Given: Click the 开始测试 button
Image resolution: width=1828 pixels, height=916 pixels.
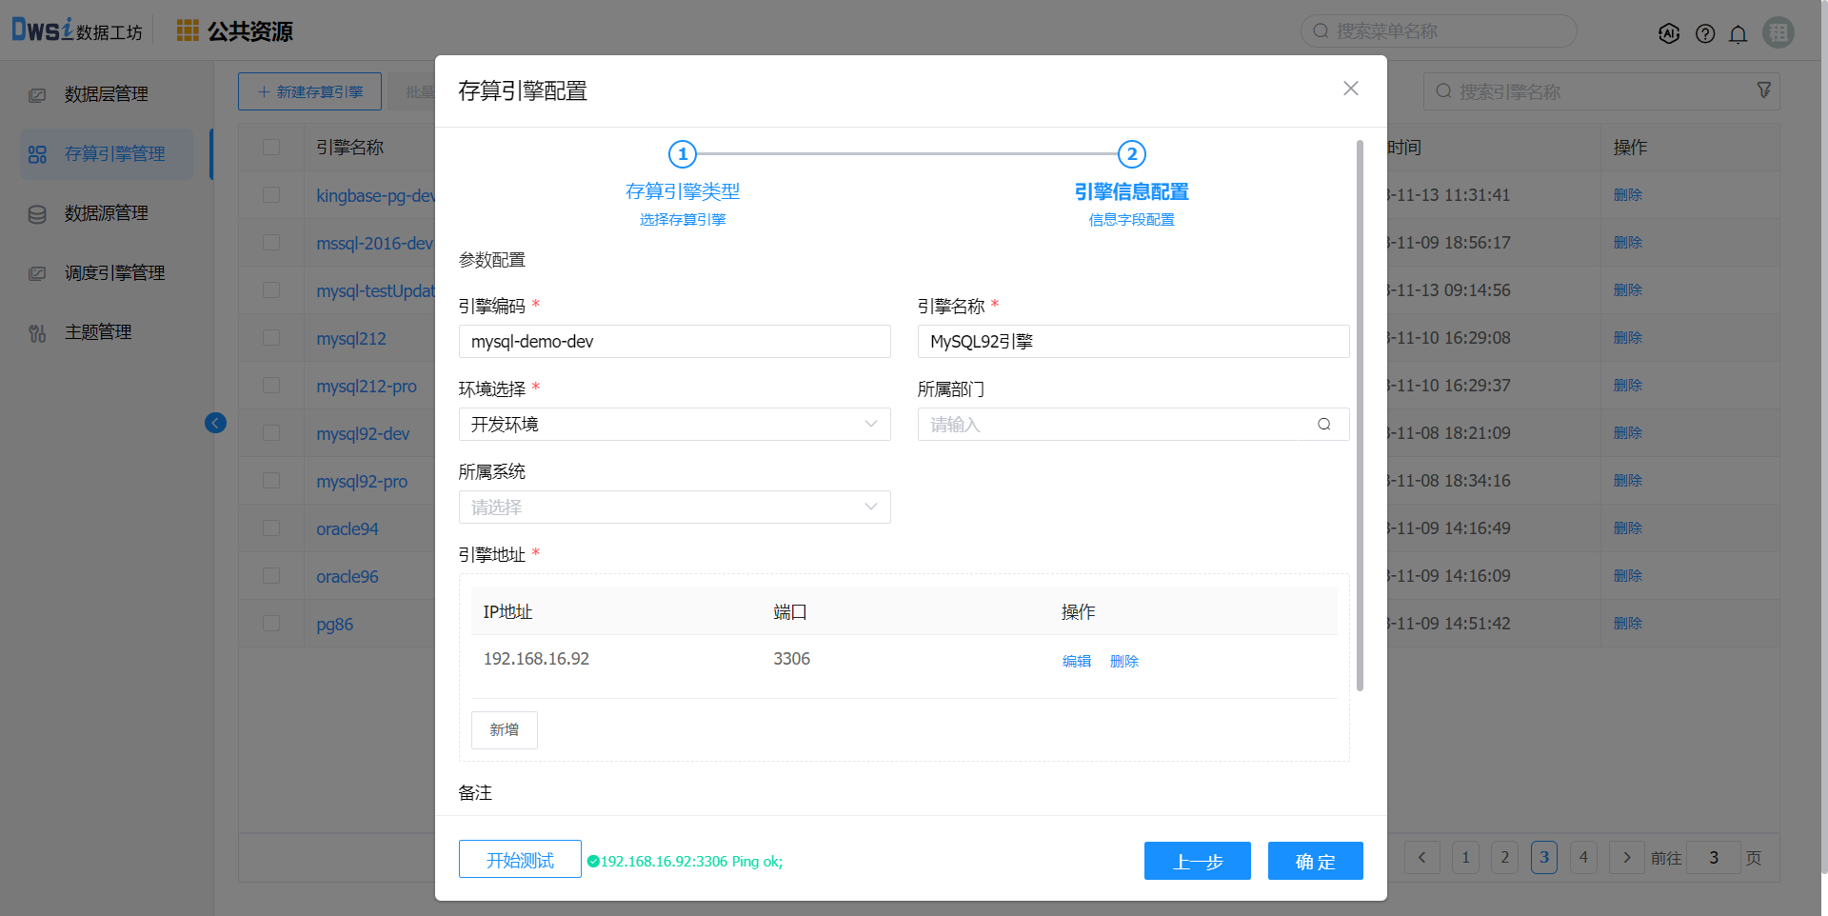Looking at the screenshot, I should coord(520,860).
